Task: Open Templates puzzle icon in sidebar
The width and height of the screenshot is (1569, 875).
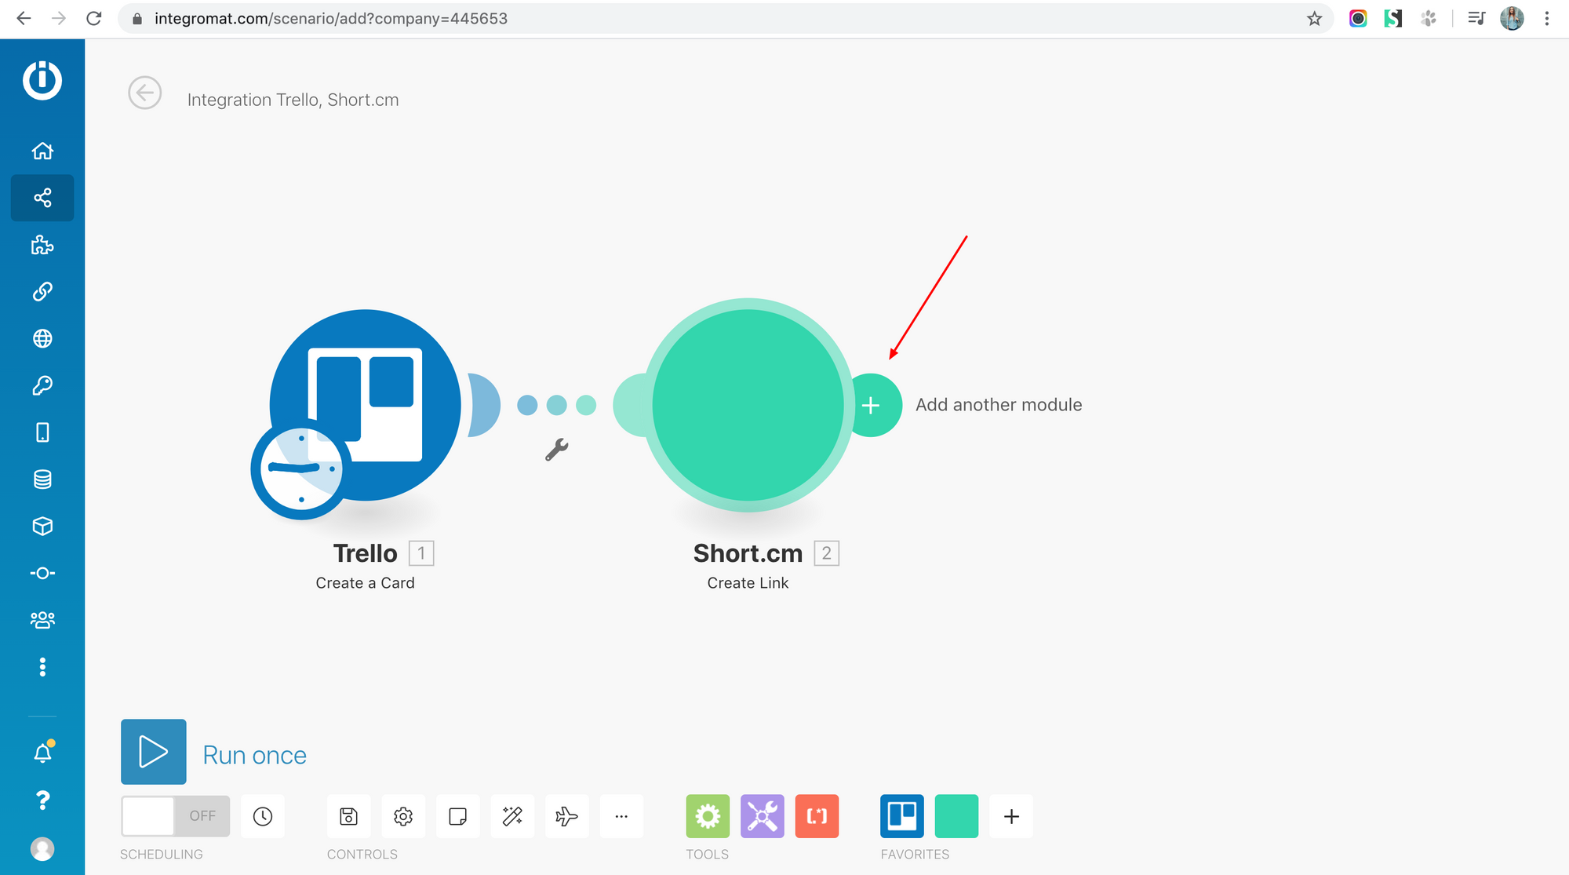Action: 42,246
